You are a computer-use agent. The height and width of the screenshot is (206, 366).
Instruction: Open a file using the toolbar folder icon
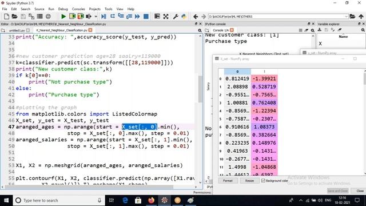pyautogui.click(x=14, y=17)
